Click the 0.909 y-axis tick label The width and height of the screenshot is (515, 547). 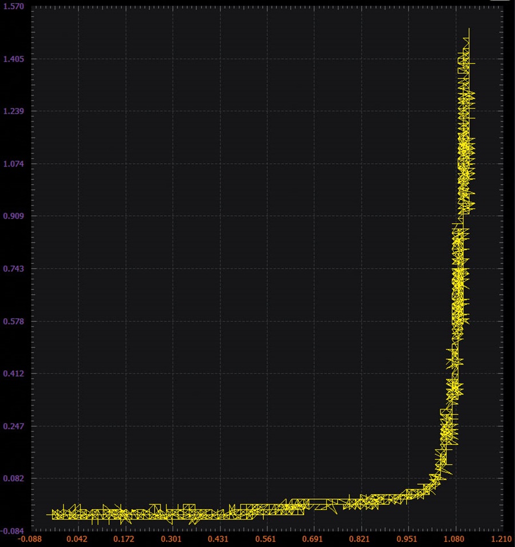click(x=14, y=216)
